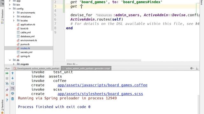The image size is (204, 114).
Task: Open Run panel settings gear
Action: [x=192, y=68]
